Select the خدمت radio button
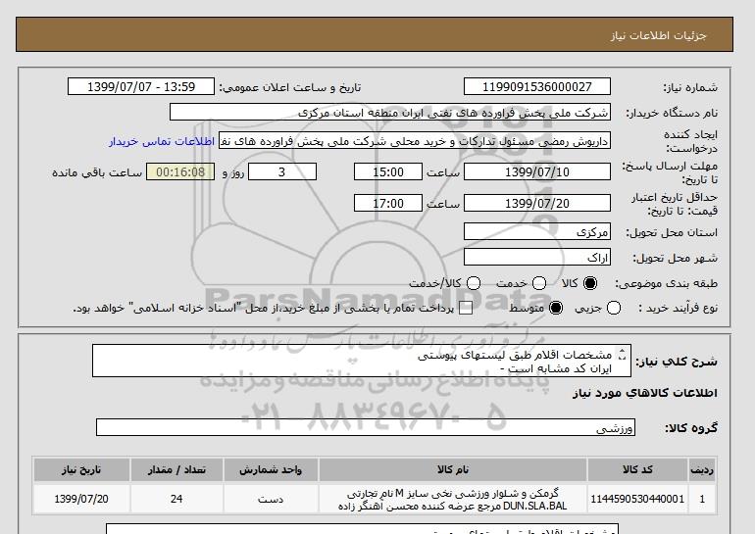The width and height of the screenshot is (755, 534). point(539,283)
